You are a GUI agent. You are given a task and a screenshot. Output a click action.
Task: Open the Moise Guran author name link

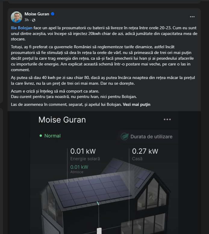[37, 14]
